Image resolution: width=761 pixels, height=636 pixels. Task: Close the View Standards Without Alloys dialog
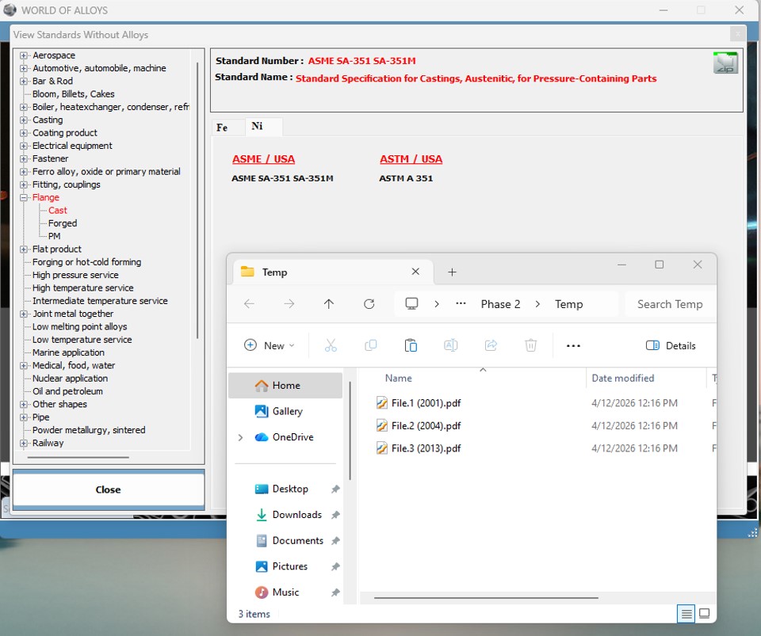(738, 34)
